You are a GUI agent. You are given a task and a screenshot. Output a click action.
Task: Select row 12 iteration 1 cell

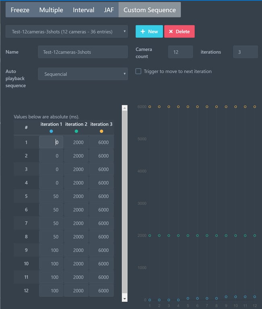click(51, 290)
